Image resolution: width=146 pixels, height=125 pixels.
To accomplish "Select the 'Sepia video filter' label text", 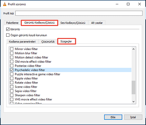I will 26,91.
